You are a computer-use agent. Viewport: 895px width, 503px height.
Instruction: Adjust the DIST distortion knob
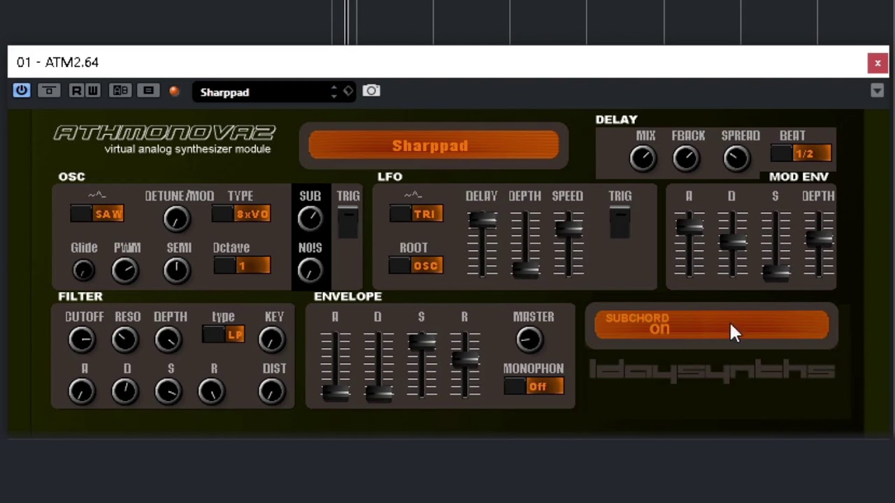click(x=271, y=391)
